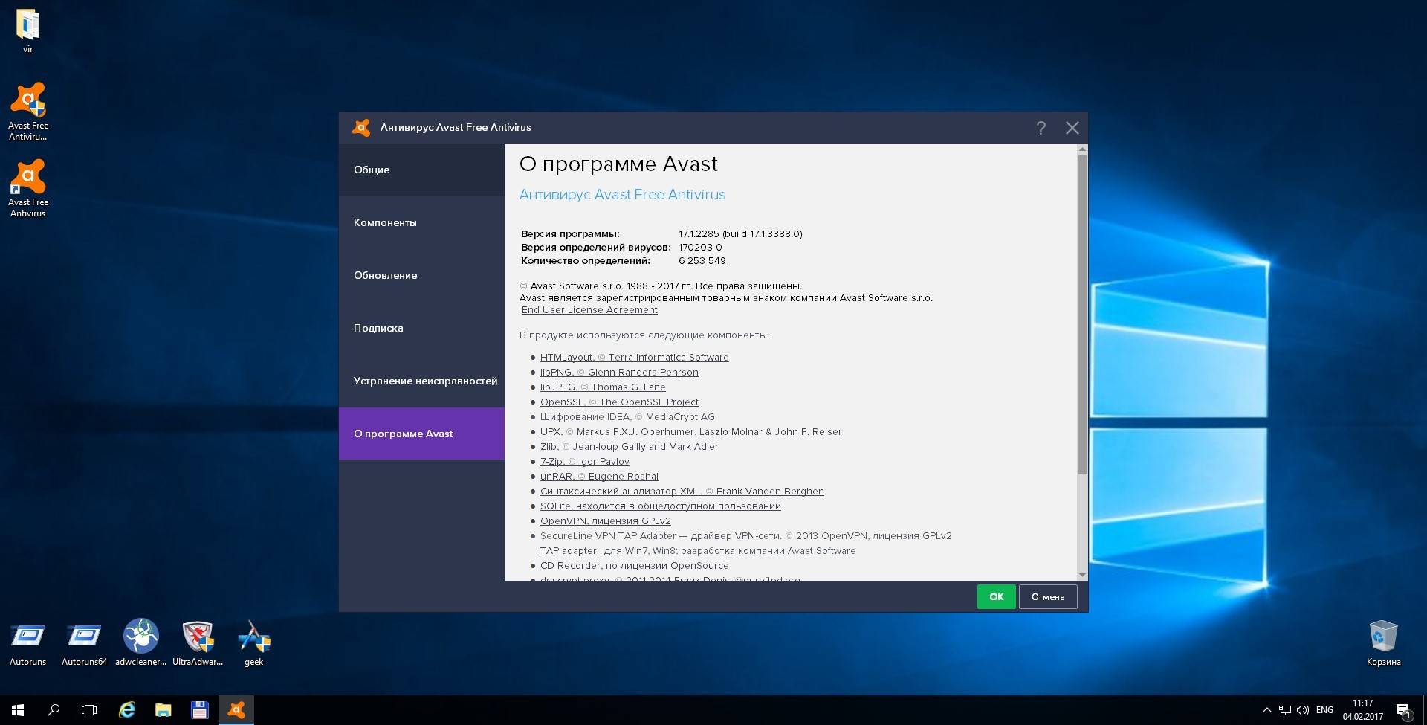This screenshot has height=725, width=1427.
Task: Open the HTMLayout Terra Informatica link
Action: pyautogui.click(x=634, y=358)
